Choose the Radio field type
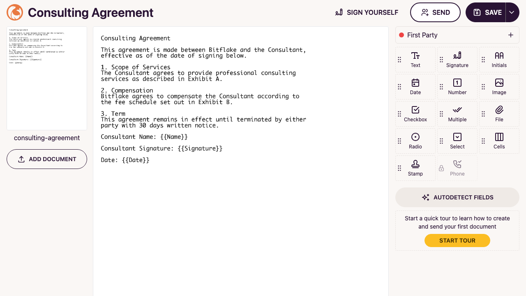 tap(415, 141)
